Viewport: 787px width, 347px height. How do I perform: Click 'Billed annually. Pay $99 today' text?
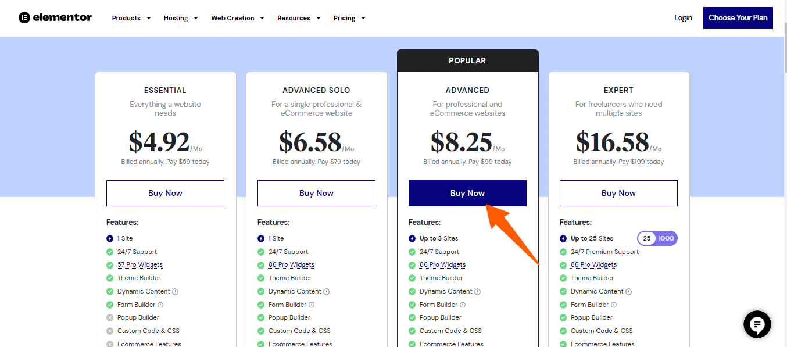pos(467,162)
